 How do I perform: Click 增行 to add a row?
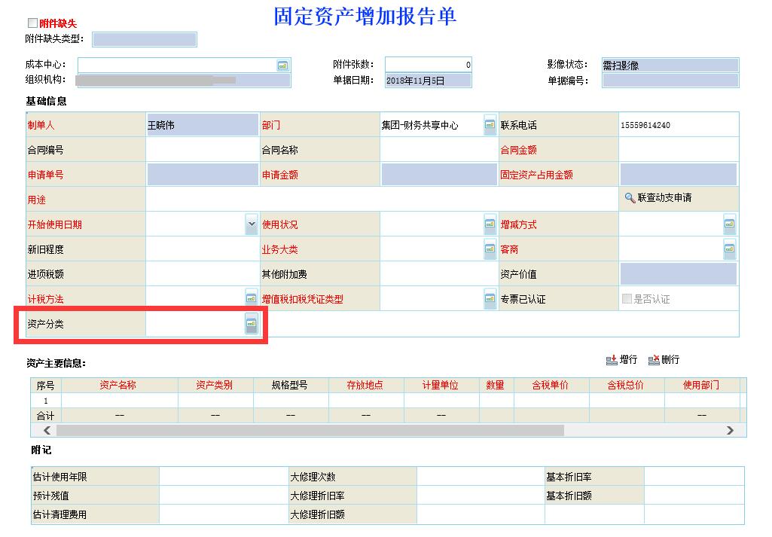click(x=621, y=360)
